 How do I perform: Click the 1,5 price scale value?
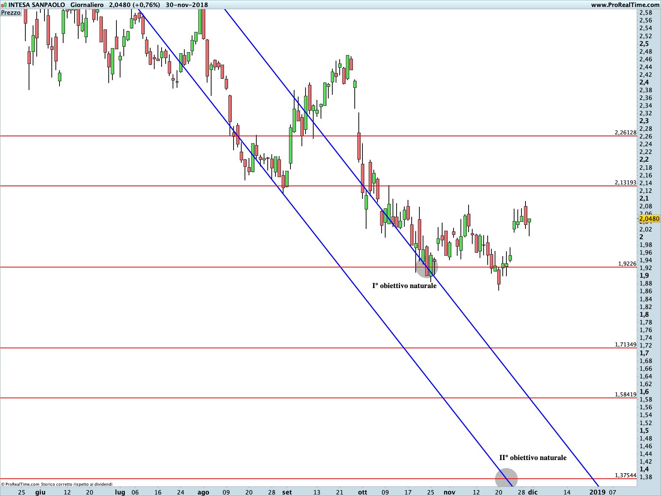644,431
